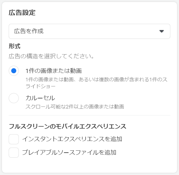Click the スライドショー second line of description
179x175 pixels.
coord(40,86)
